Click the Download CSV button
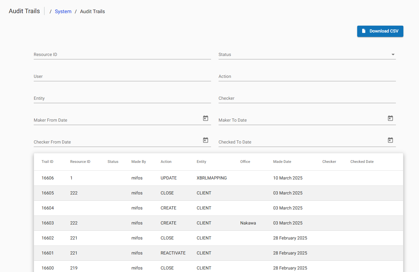This screenshot has height=272, width=419. click(380, 31)
